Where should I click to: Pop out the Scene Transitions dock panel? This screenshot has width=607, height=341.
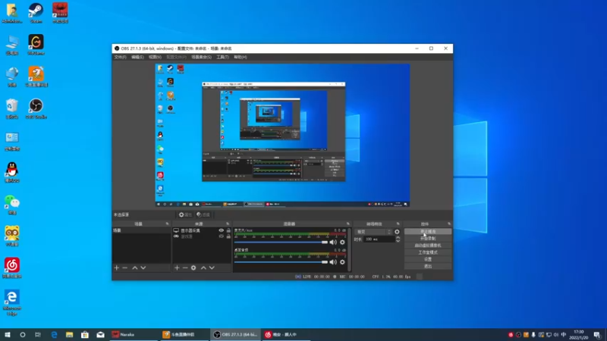[x=398, y=224]
